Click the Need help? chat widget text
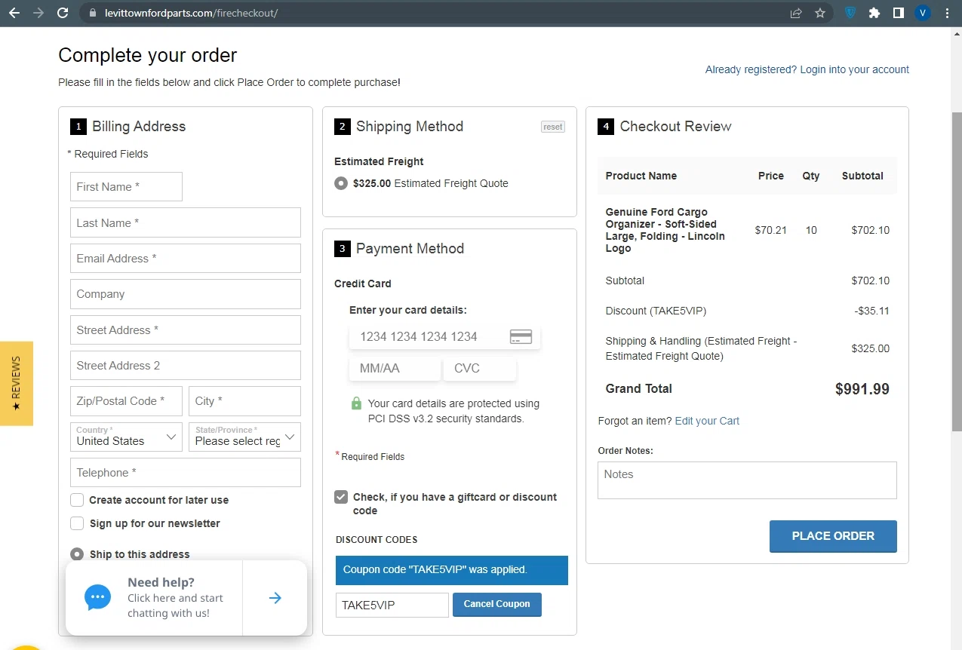962x650 pixels. point(175,597)
